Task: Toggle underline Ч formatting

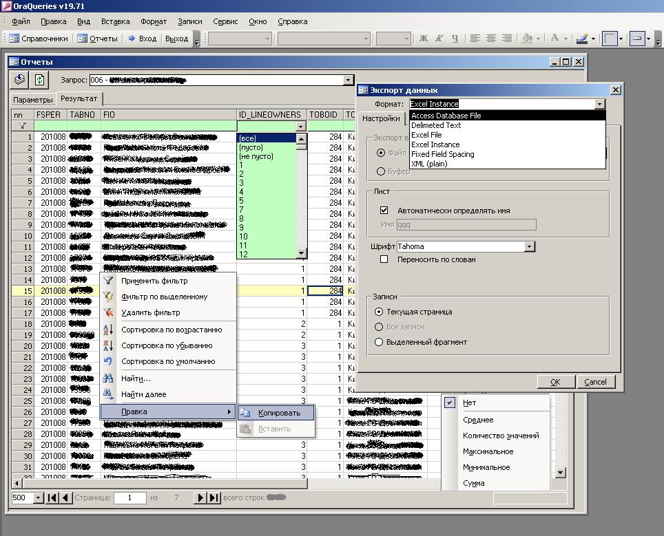Action: (455, 39)
